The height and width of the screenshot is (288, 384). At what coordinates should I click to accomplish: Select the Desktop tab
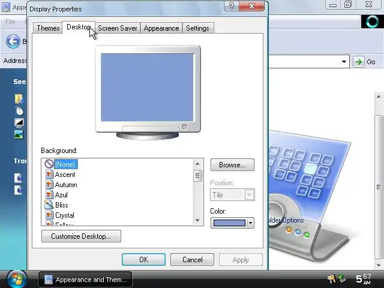[x=79, y=27]
